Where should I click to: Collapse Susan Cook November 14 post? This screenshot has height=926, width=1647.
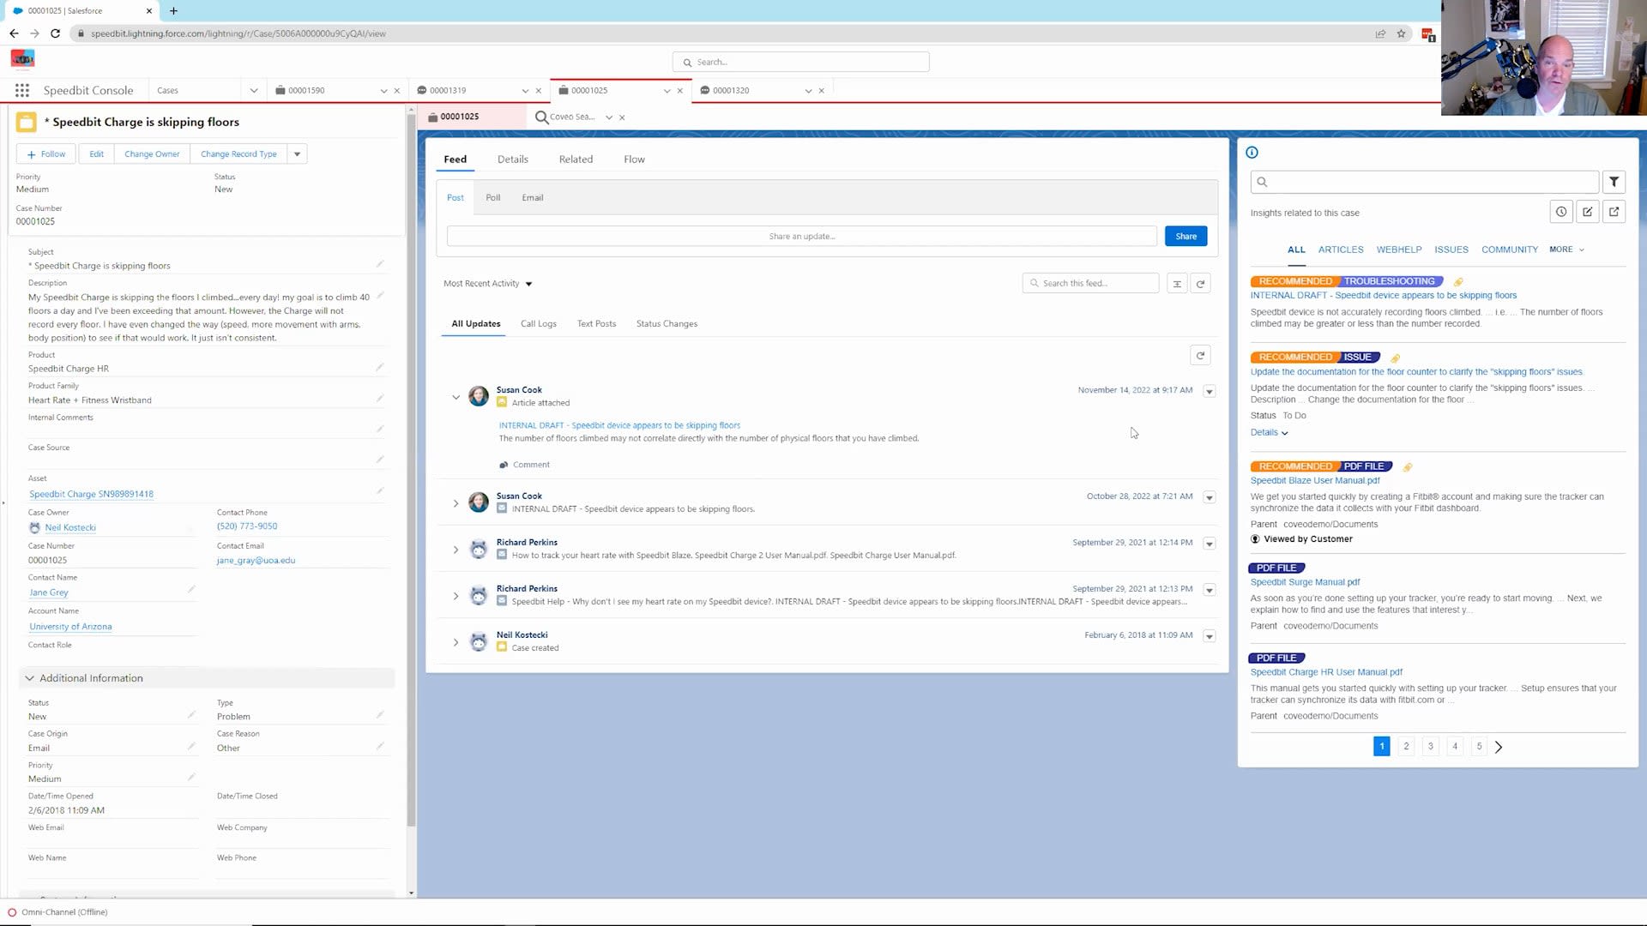[455, 397]
